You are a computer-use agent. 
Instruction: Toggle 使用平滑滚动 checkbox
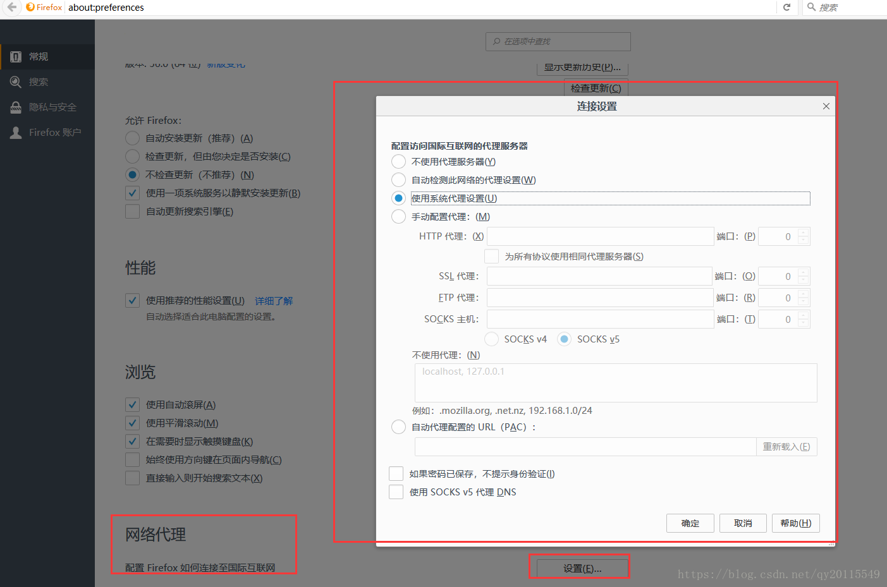pos(132,423)
